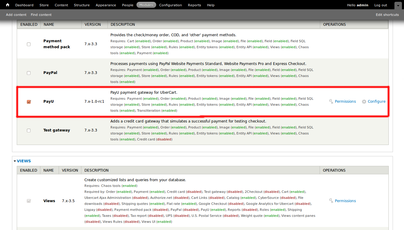The image size is (404, 230).
Task: Click the PayPal module name
Action: pos(50,73)
